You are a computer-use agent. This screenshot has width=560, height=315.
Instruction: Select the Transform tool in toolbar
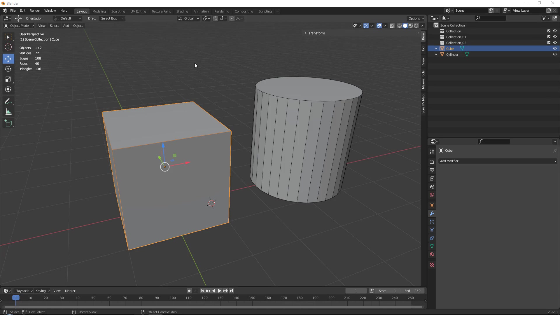pos(8,89)
